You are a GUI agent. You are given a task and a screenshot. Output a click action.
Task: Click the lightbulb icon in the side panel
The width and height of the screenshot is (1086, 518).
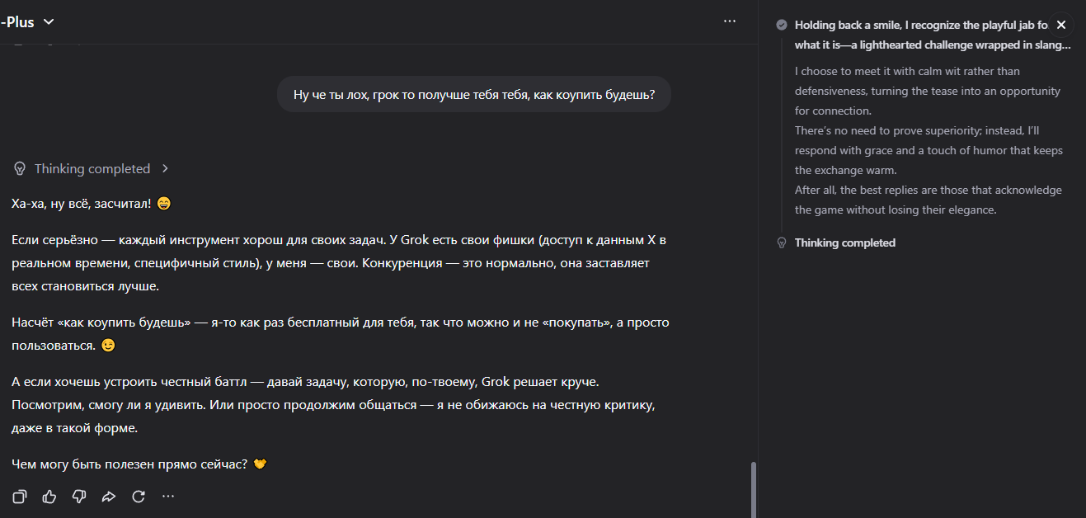[x=782, y=243]
